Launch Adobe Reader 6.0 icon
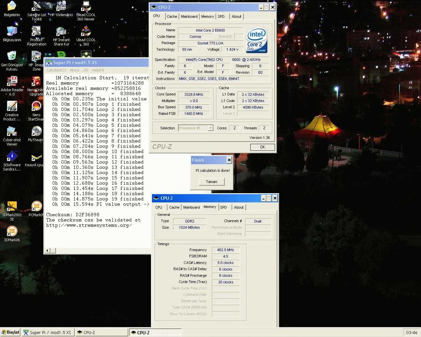This screenshot has width=421, height=337. coord(12,86)
